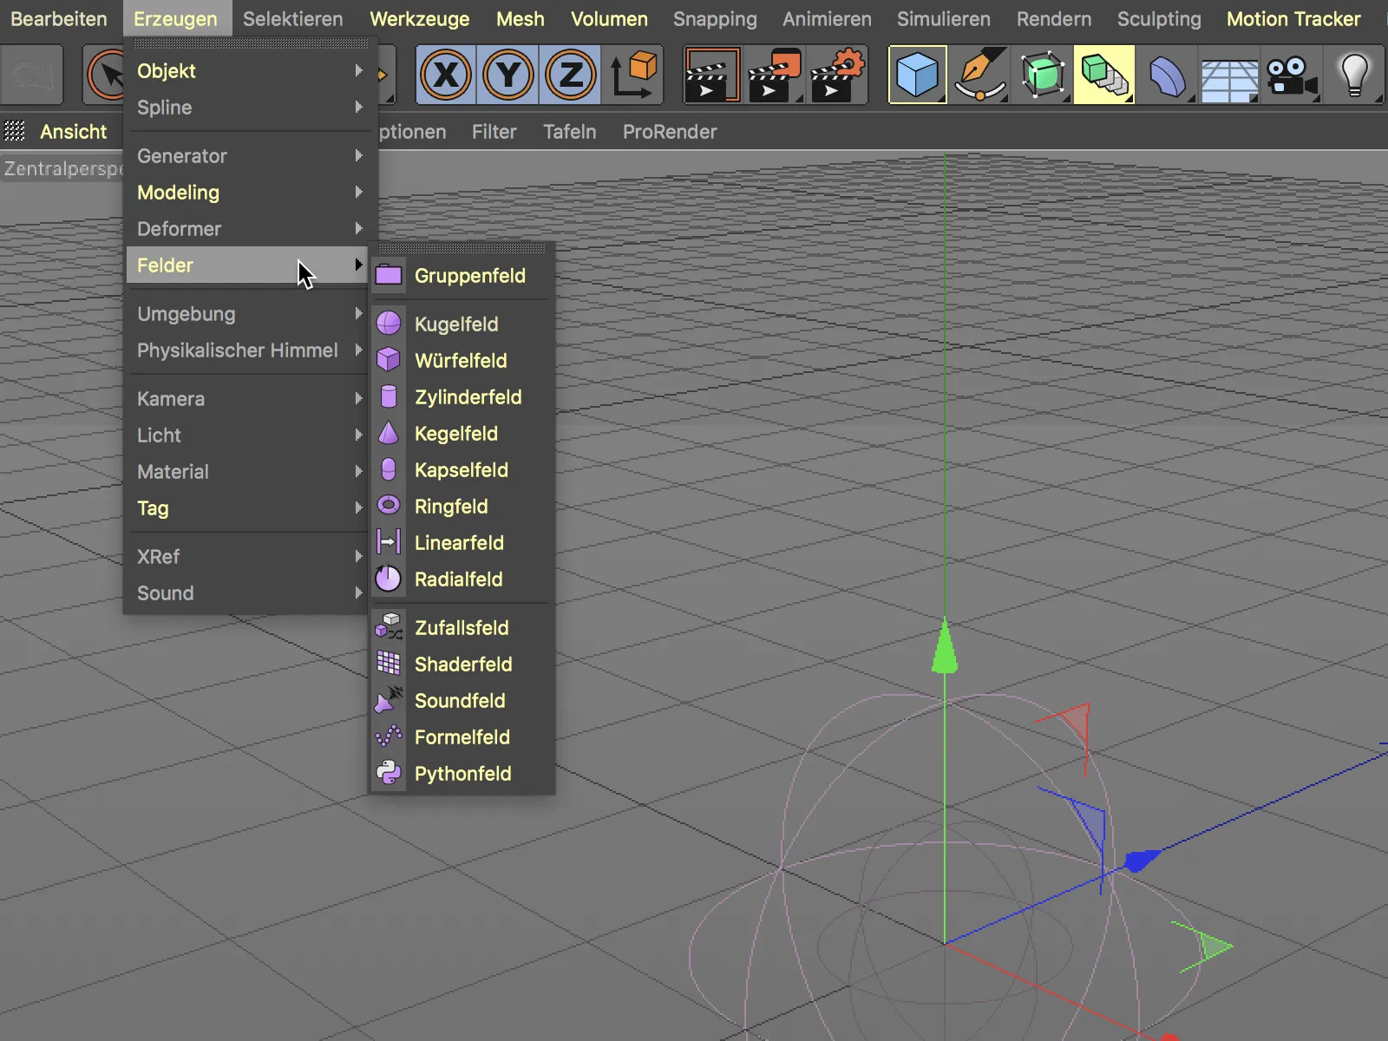Open the Rendern menu
The width and height of the screenshot is (1388, 1041).
[x=1054, y=19]
